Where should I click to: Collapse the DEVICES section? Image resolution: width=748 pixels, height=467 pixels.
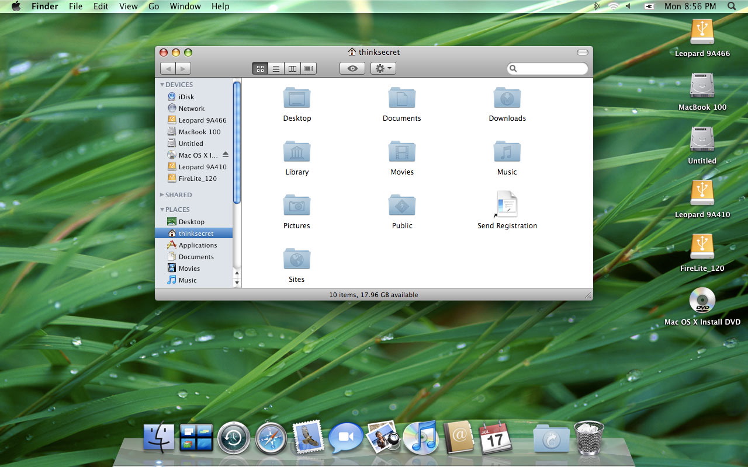coord(162,84)
